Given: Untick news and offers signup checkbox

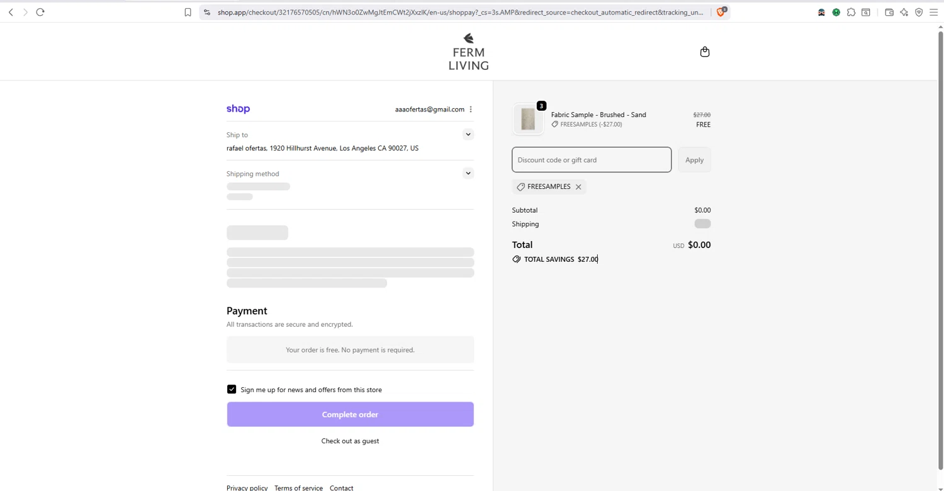Looking at the screenshot, I should 232,390.
